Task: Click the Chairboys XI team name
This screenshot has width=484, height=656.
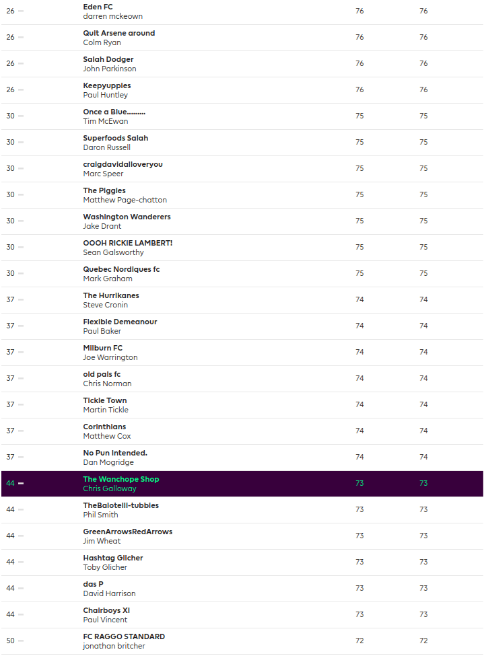Action: (x=106, y=610)
